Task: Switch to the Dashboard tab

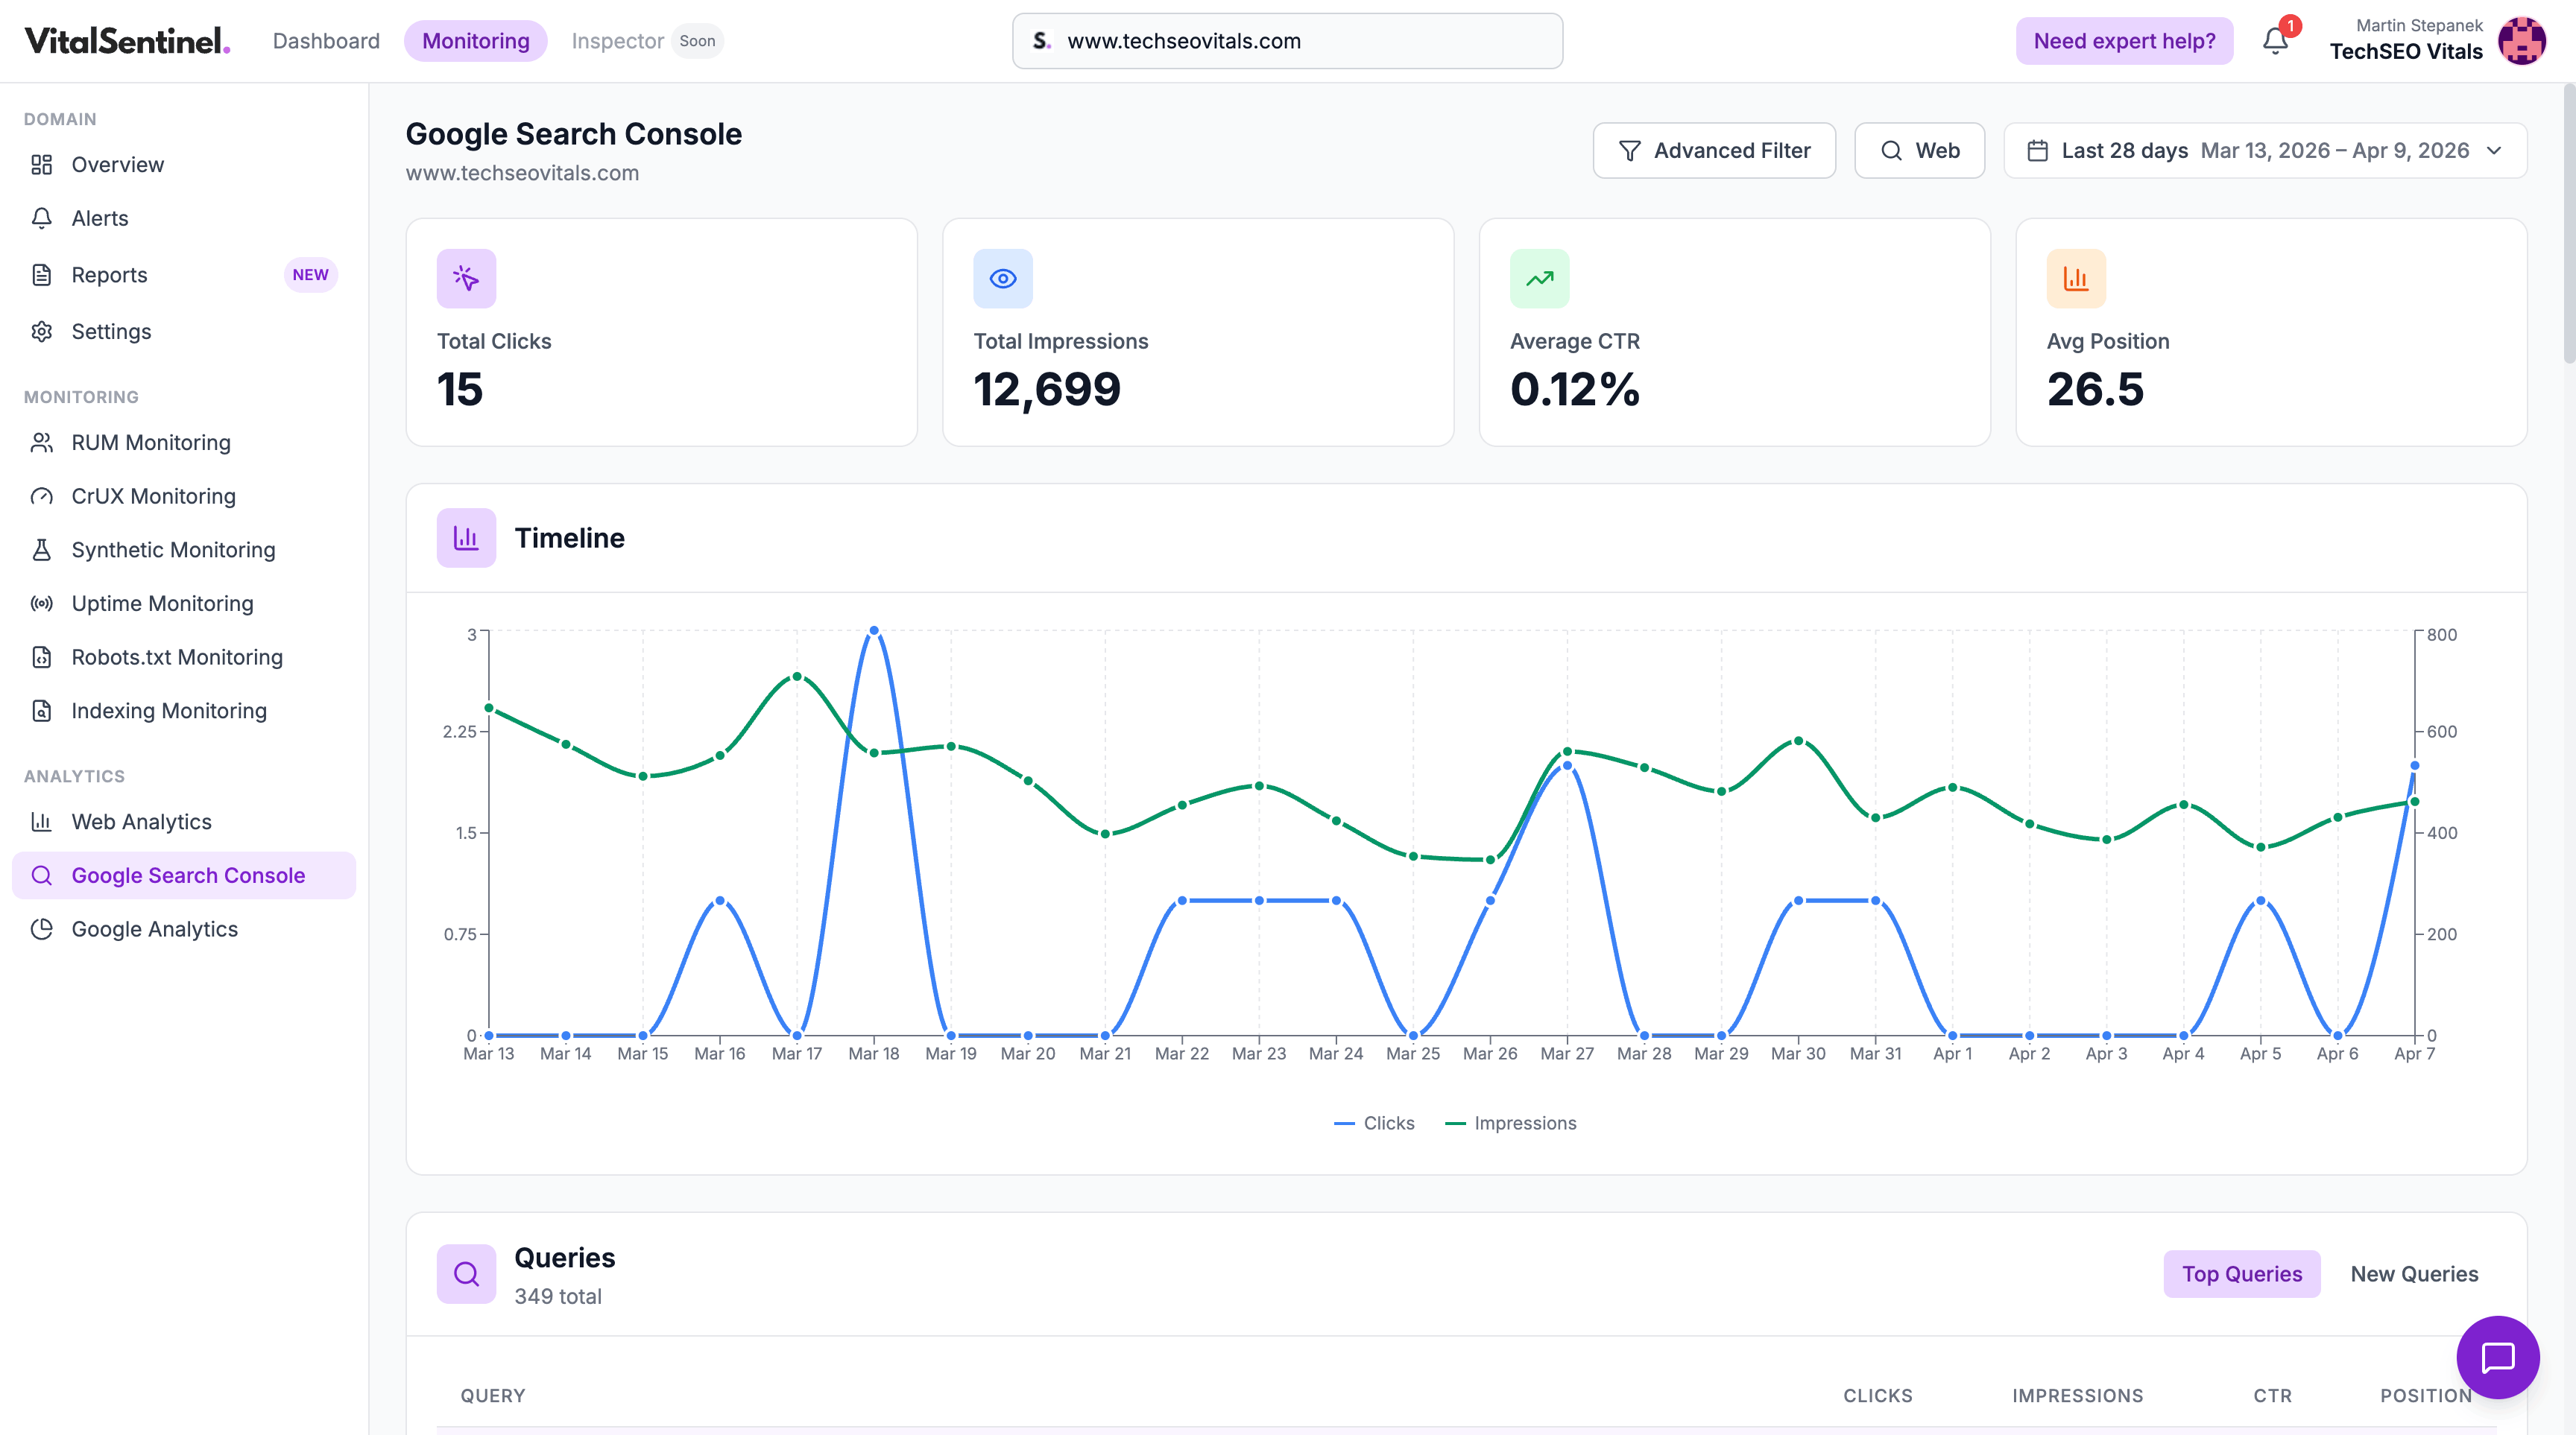Action: (x=326, y=41)
